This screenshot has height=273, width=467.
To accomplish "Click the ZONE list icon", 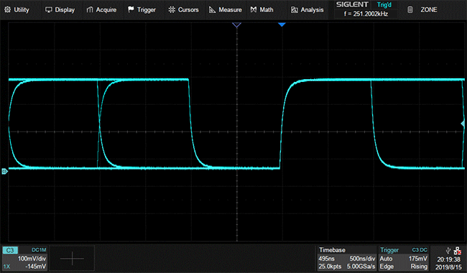I will [410, 10].
